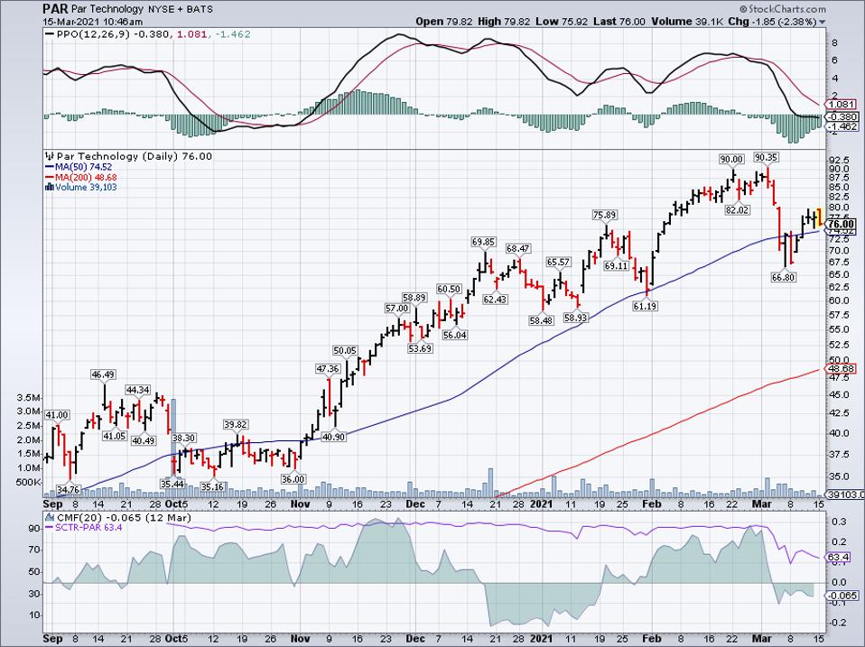Click the 68.47 price label

[x=518, y=248]
